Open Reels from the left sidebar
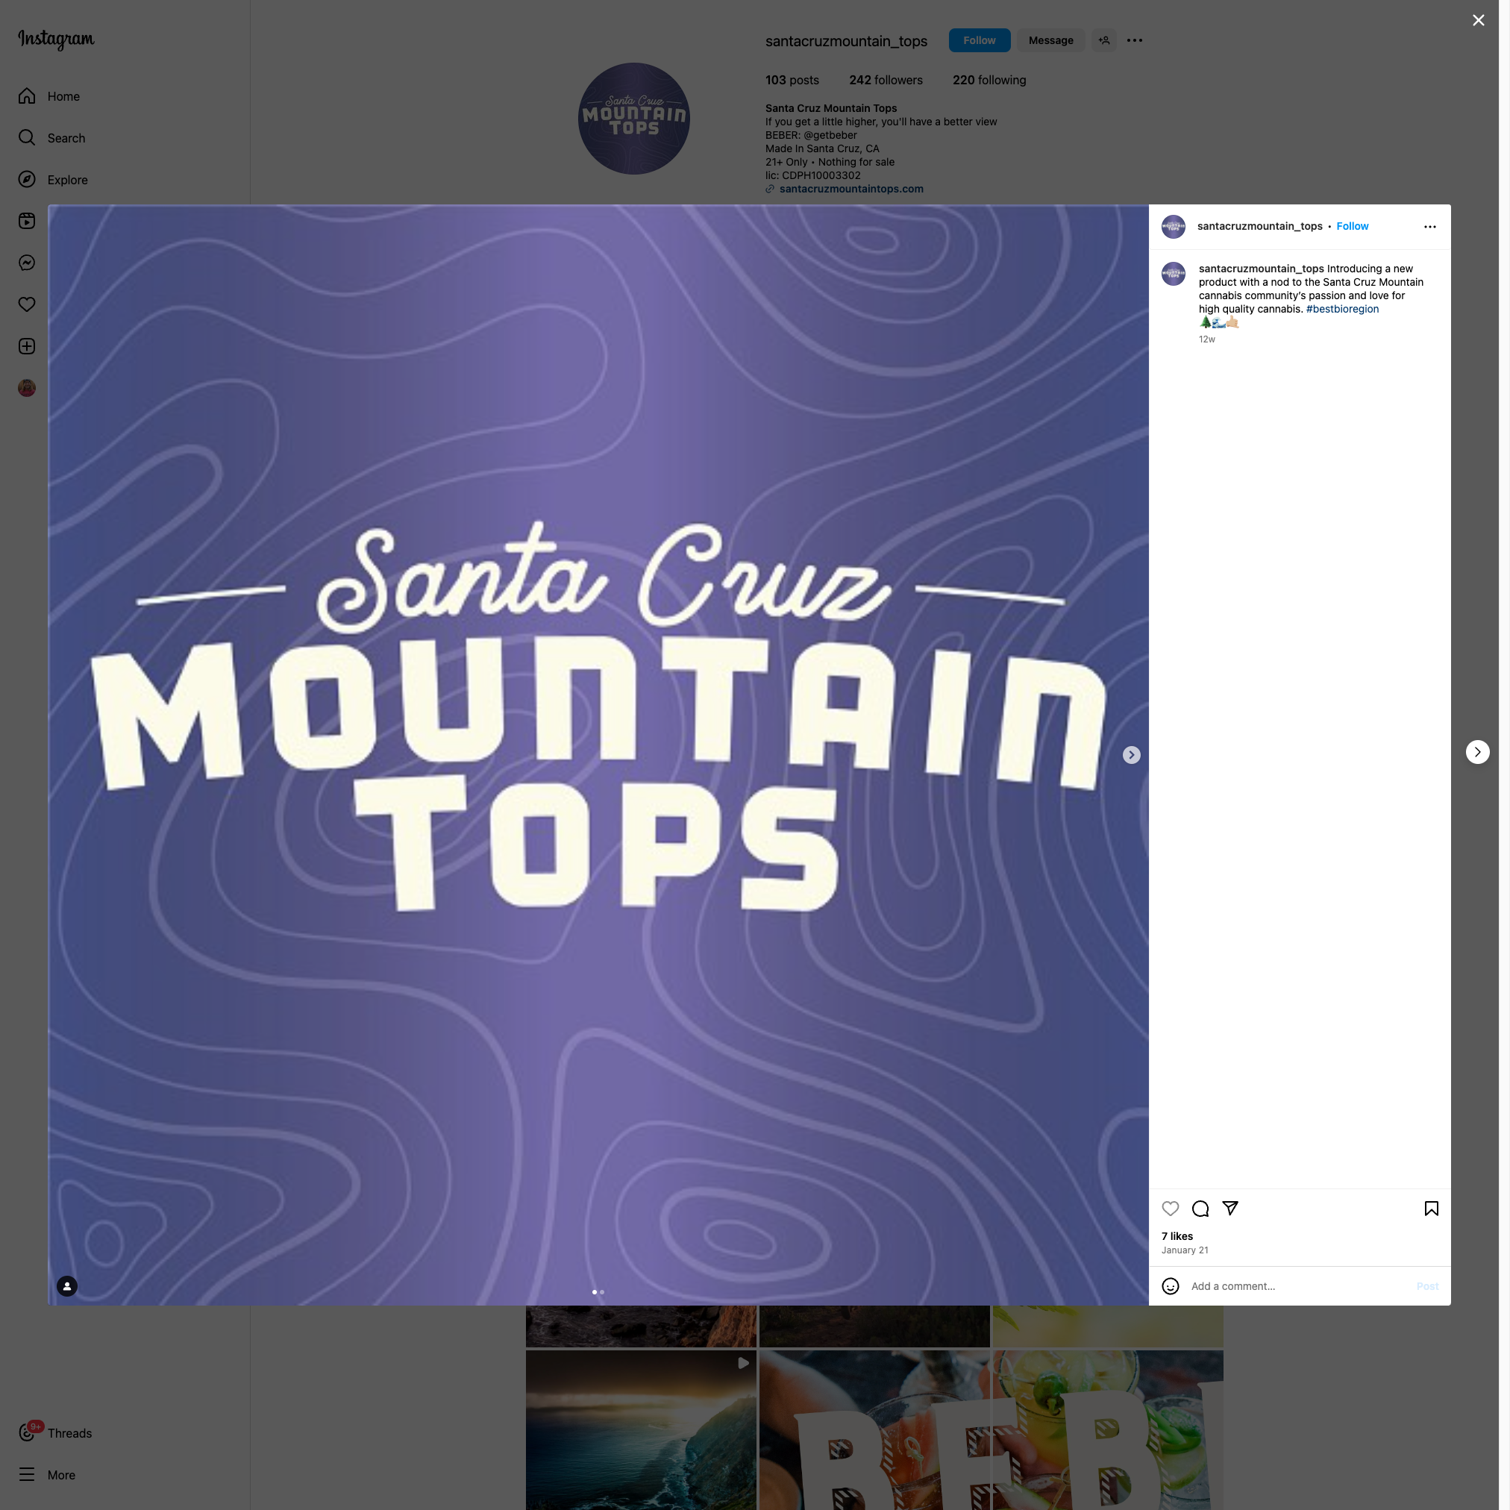Screen dimensions: 1510x1510 (x=27, y=221)
